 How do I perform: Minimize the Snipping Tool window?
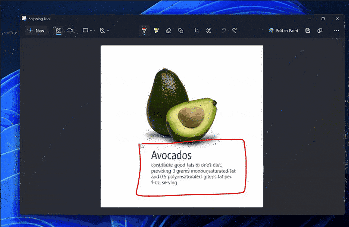point(309,19)
